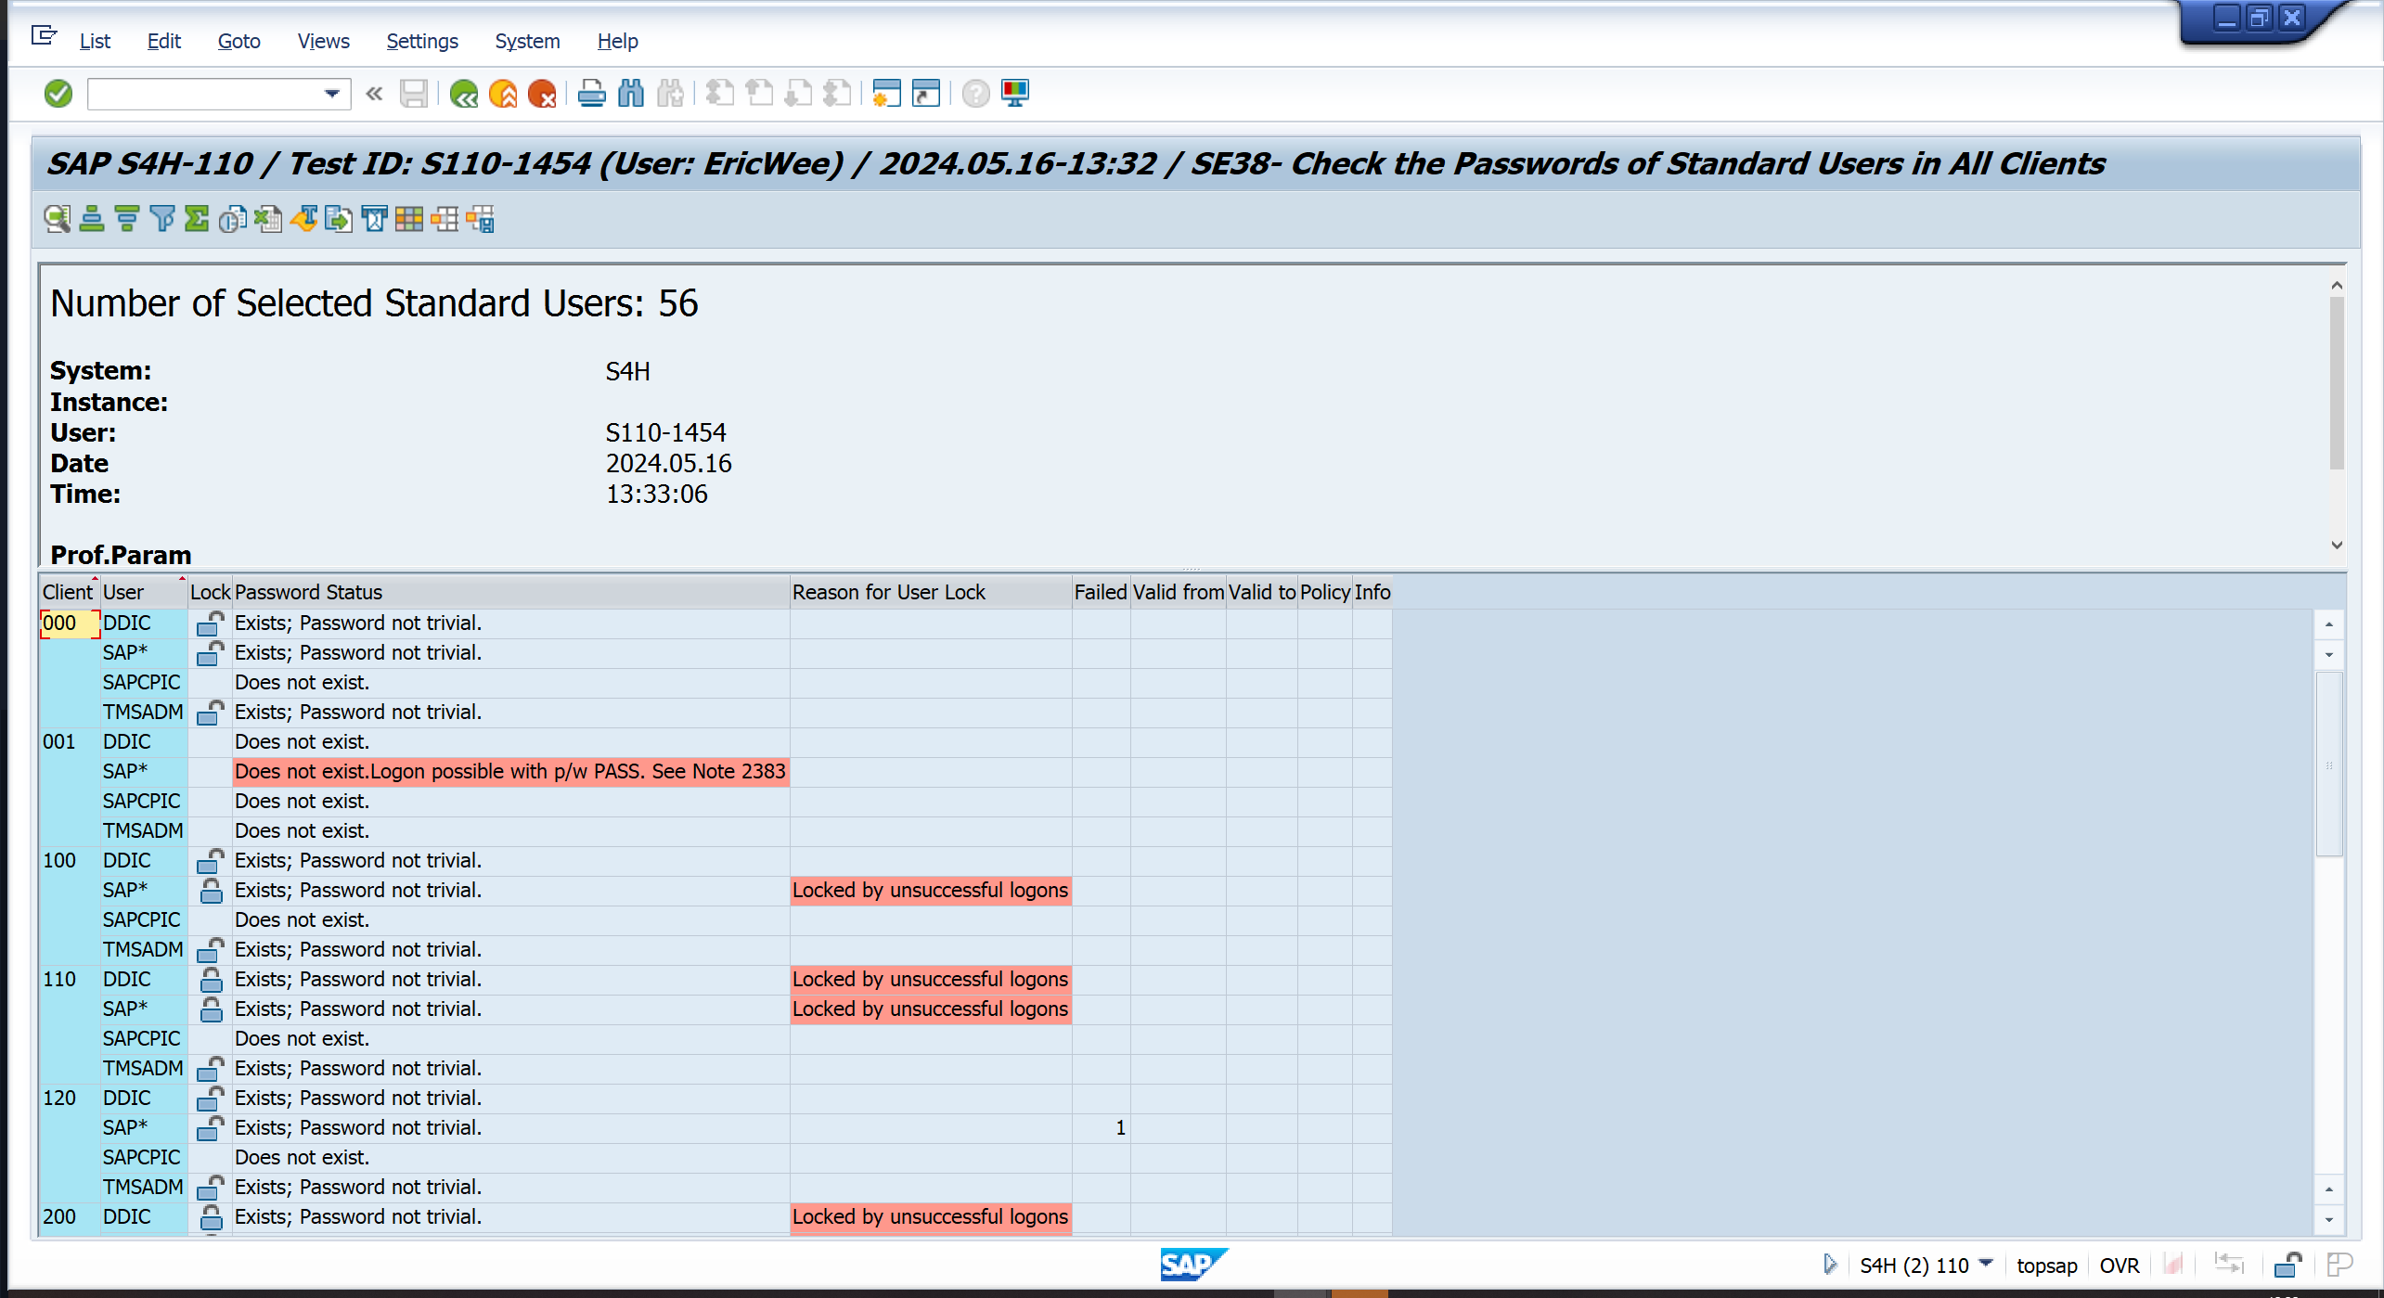2384x1298 pixels.
Task: Click the Change Layout grid icon
Action: pos(409,220)
